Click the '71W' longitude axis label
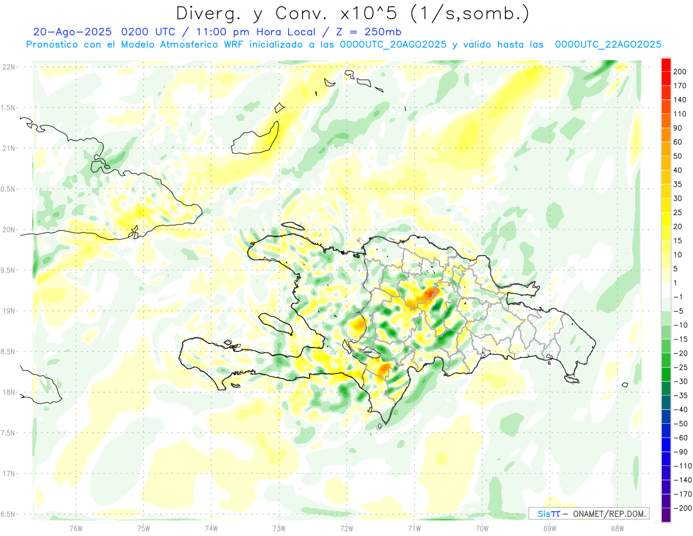Screen dimensions: 693x536 [x=414, y=528]
